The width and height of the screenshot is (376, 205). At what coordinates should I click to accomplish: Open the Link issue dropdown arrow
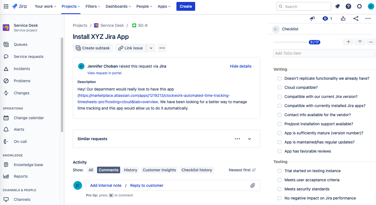(x=151, y=48)
